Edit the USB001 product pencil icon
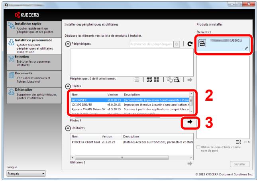 click(246, 48)
